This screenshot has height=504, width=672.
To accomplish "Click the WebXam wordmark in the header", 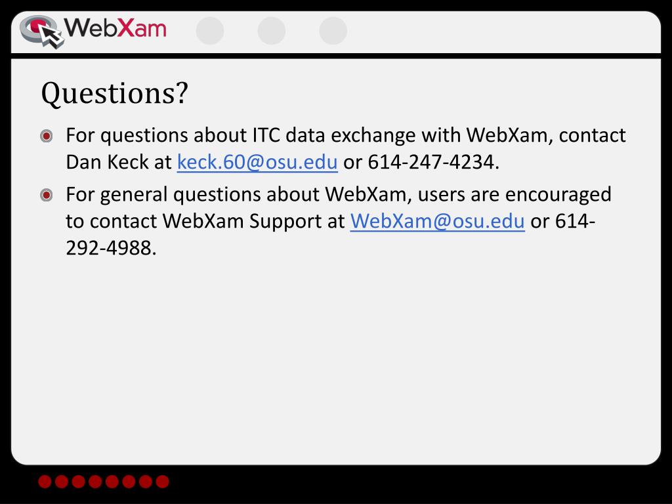I will [115, 28].
